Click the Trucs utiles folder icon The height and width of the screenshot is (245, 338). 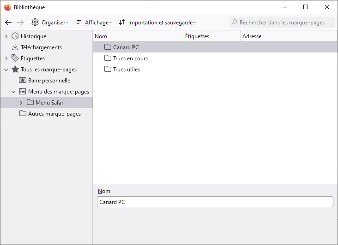[x=108, y=69]
